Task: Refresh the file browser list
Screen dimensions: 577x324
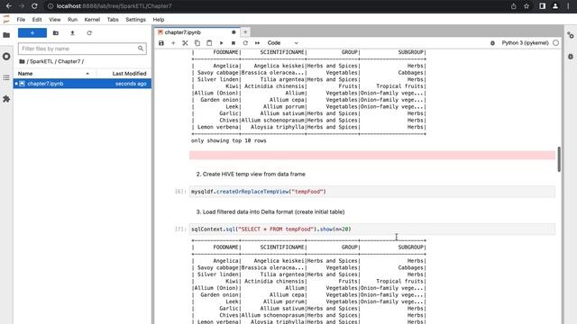Action: pyautogui.click(x=89, y=33)
